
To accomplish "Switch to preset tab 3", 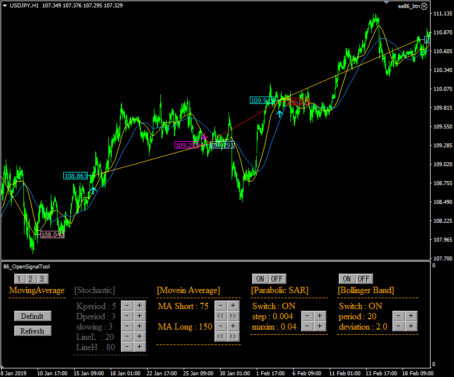I will click(42, 279).
